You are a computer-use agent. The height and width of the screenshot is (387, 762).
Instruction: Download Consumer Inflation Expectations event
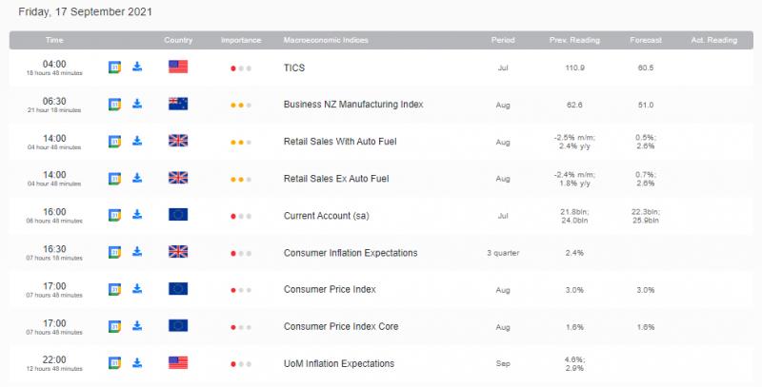pos(137,252)
